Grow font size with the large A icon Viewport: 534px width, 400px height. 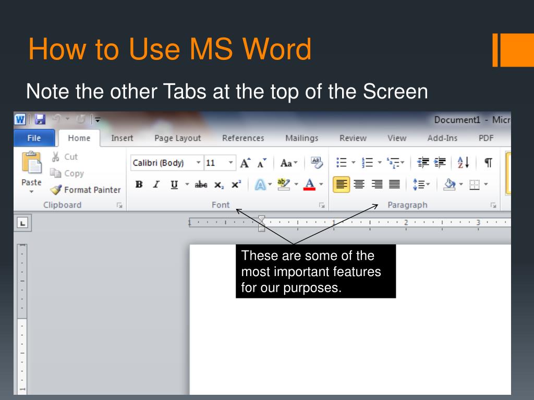[x=245, y=163]
